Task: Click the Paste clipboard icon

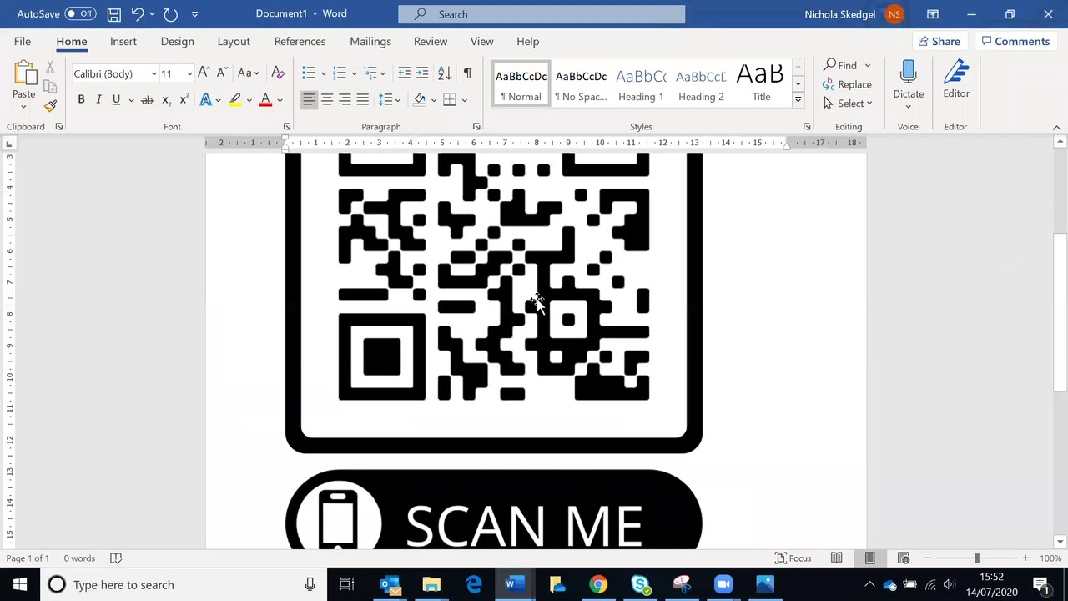Action: tap(23, 75)
